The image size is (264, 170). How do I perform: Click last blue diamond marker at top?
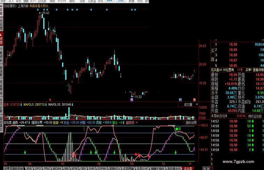click(135, 10)
